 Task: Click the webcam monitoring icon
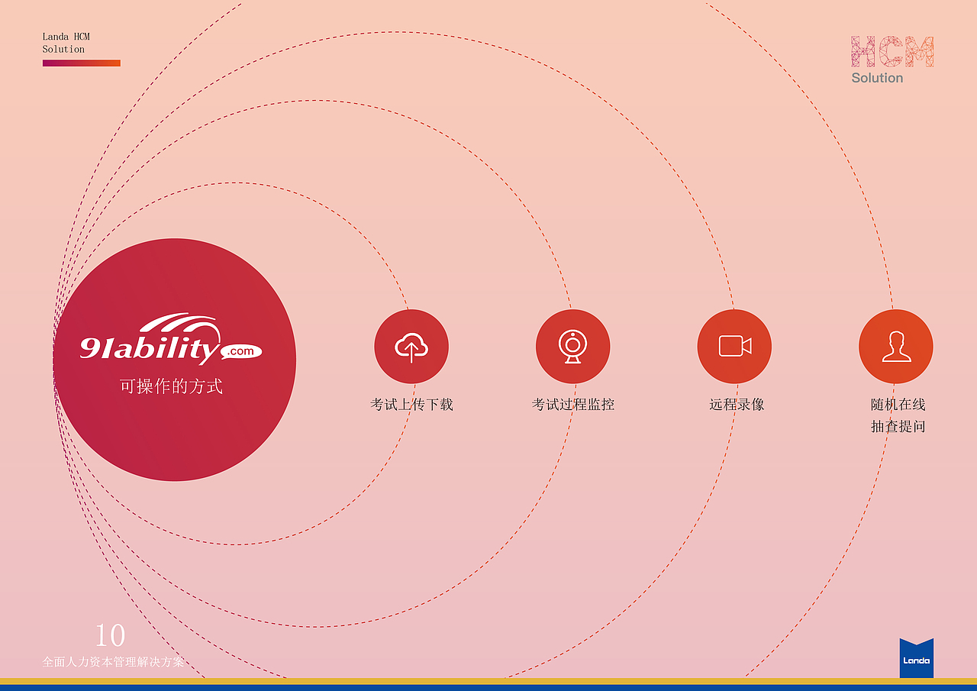coord(572,347)
